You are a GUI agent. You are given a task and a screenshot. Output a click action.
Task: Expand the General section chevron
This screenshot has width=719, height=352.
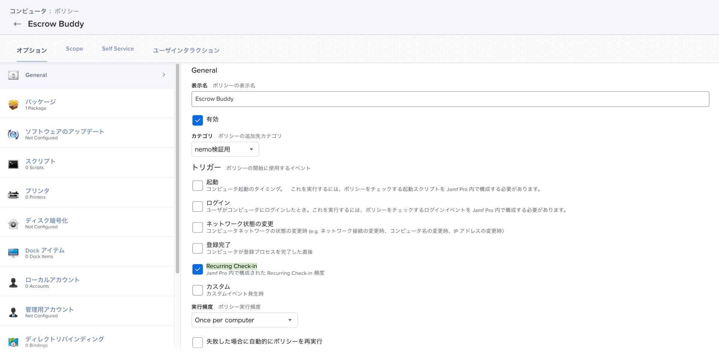[x=164, y=75]
